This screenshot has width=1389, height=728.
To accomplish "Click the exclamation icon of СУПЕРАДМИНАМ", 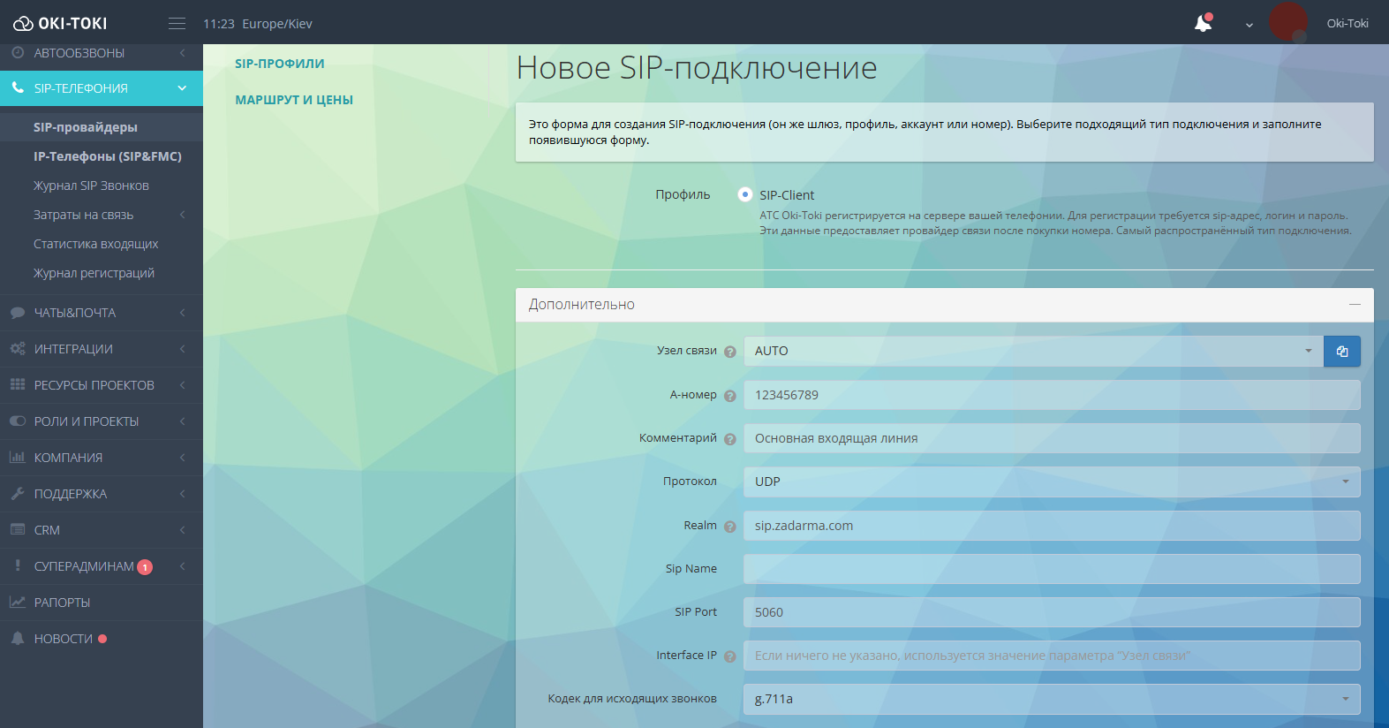I will coord(18,565).
